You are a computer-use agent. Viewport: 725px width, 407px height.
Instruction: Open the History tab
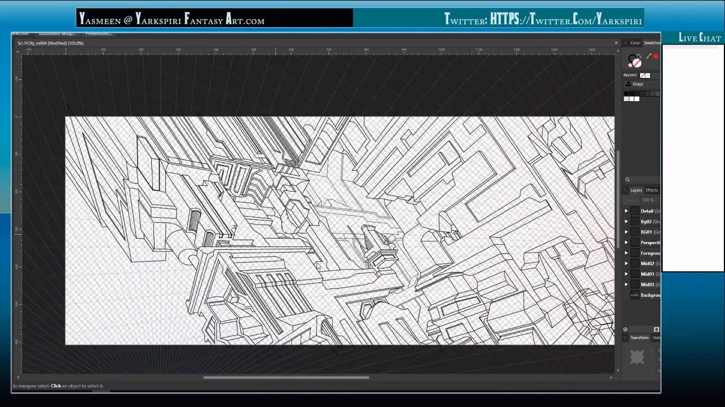pyautogui.click(x=656, y=338)
